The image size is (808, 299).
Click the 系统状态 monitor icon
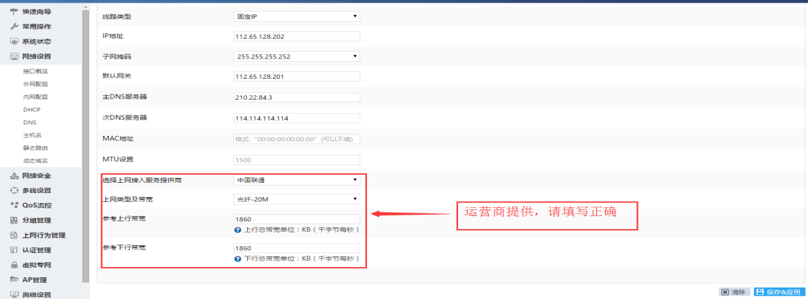pos(14,41)
